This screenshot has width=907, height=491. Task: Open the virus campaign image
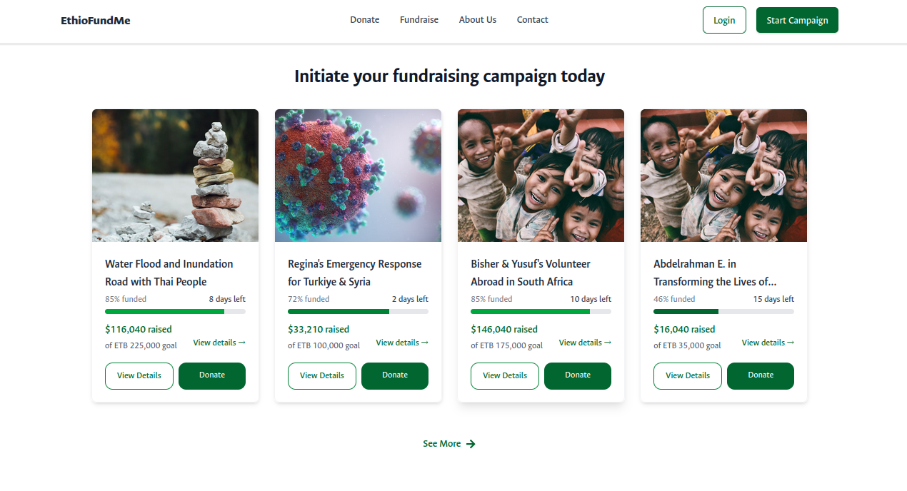(358, 176)
